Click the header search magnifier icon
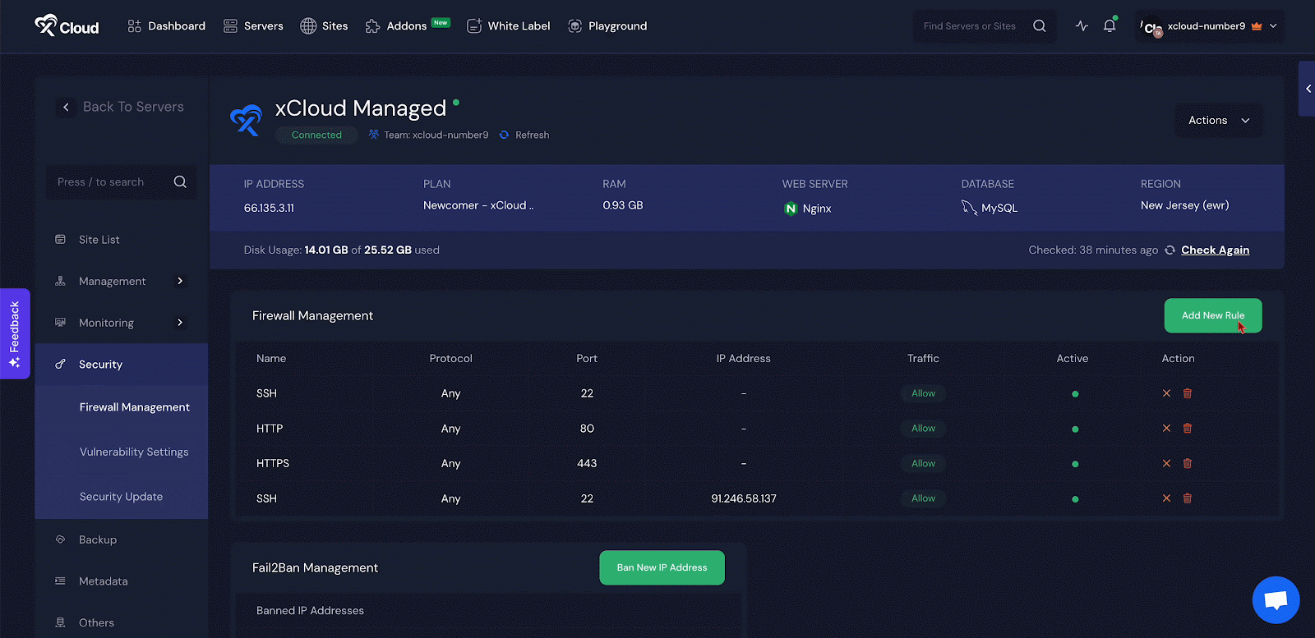Screen dimensions: 1315x638 [x=1040, y=26]
